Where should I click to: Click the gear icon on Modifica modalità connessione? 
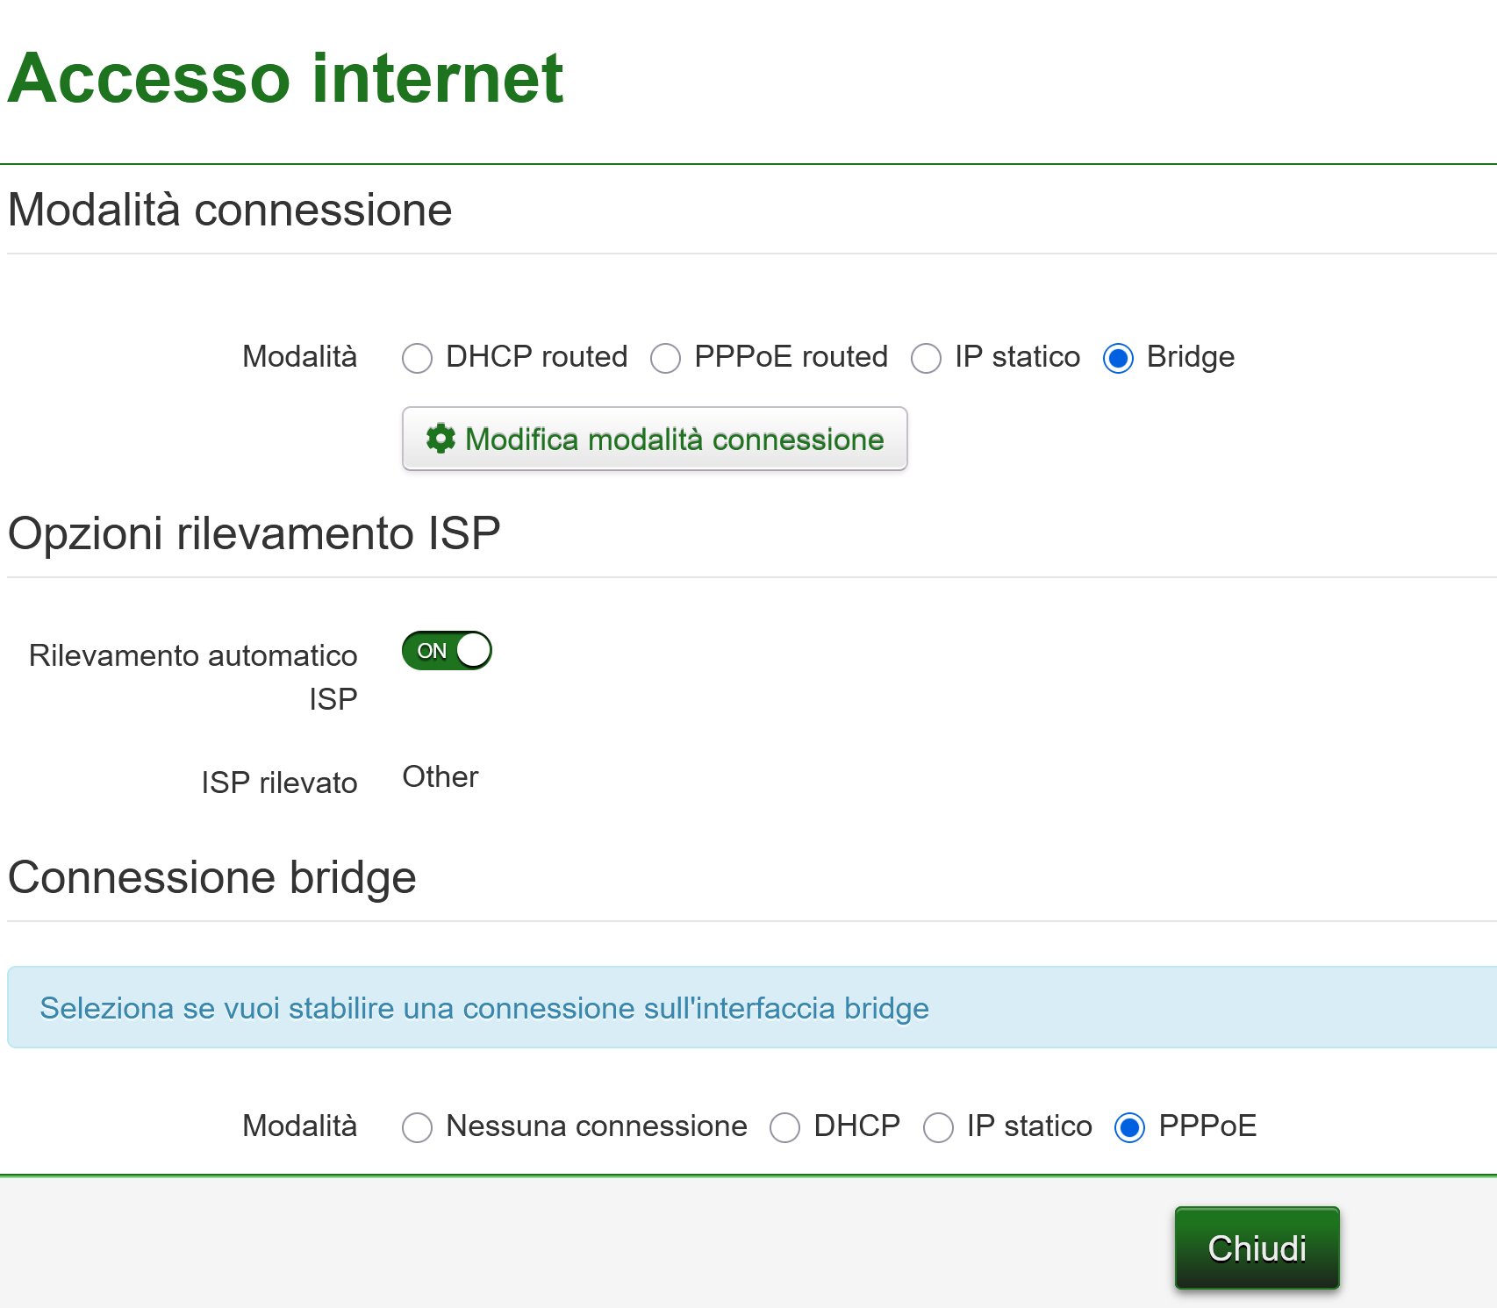click(441, 439)
